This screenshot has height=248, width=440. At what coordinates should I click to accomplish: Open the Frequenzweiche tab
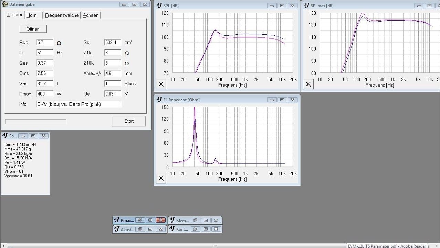(62, 15)
